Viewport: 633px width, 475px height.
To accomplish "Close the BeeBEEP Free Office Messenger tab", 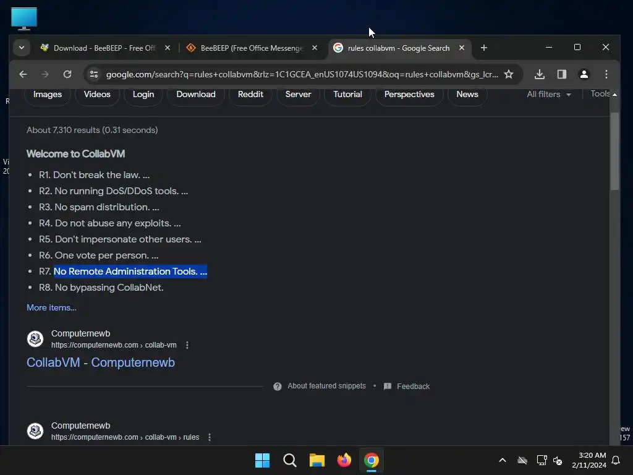I will click(x=315, y=48).
